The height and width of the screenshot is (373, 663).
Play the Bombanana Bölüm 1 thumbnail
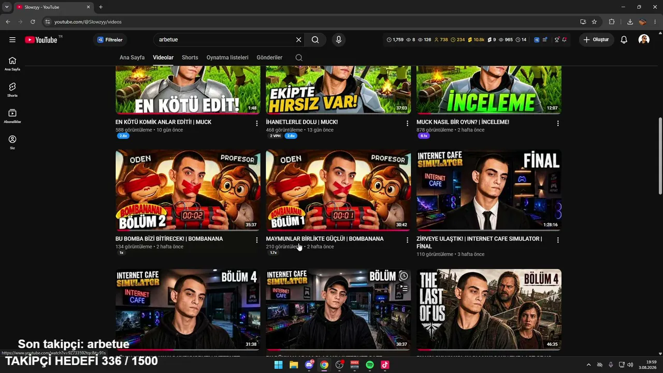(x=338, y=190)
